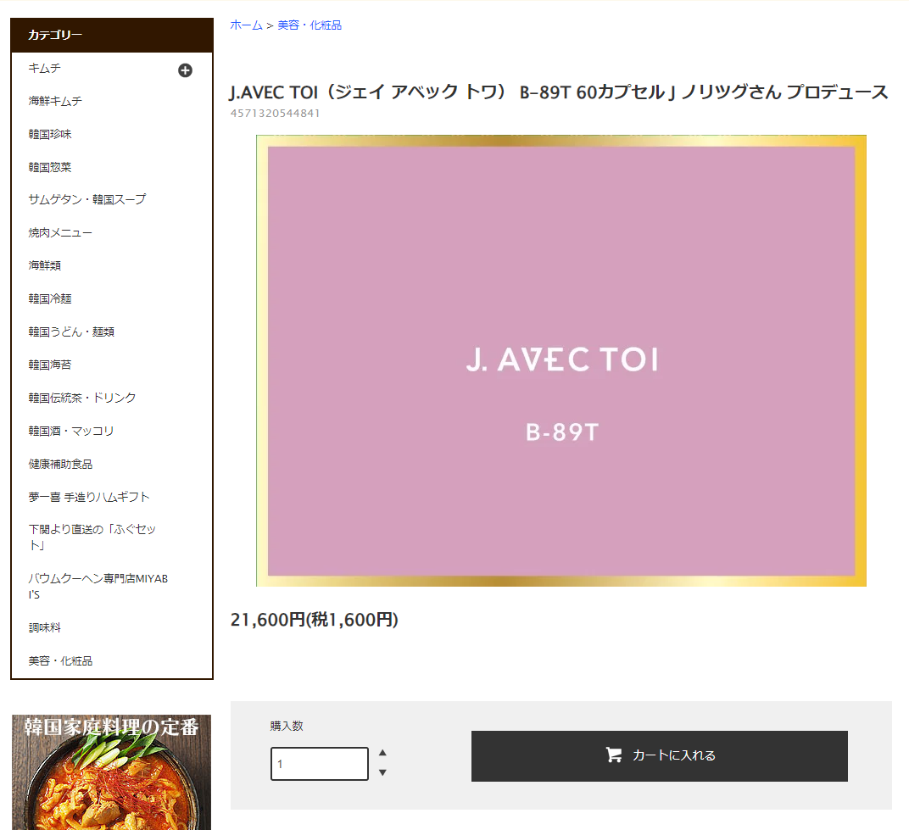Click the 購入数 quantity input field
Viewport: 909px width, 830px height.
click(x=319, y=763)
